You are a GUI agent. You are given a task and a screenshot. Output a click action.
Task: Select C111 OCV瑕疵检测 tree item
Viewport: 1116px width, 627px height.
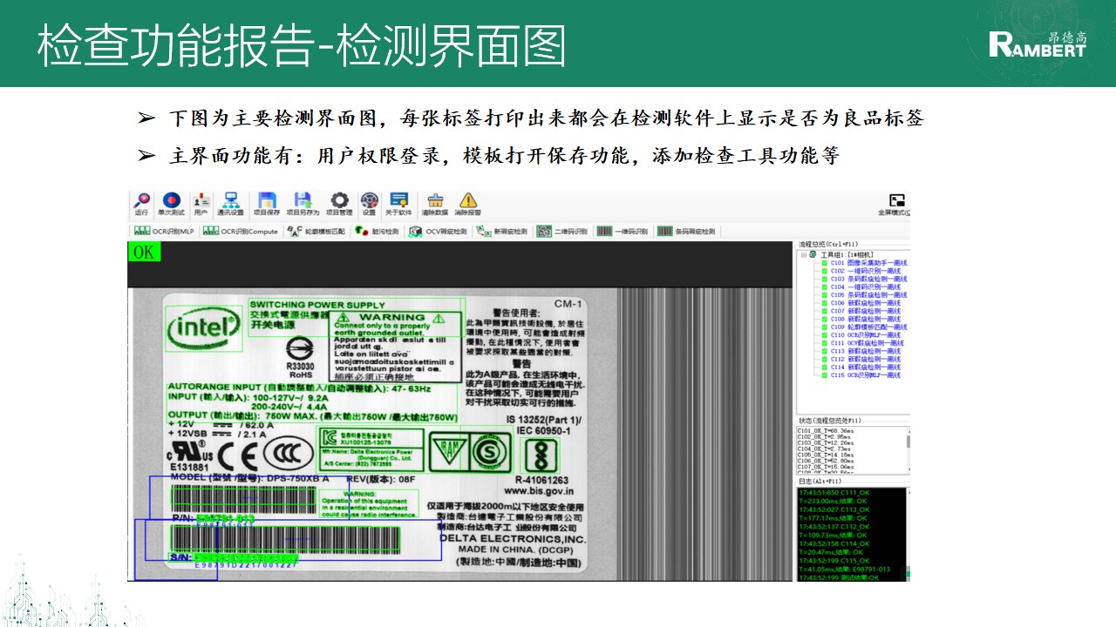point(867,343)
